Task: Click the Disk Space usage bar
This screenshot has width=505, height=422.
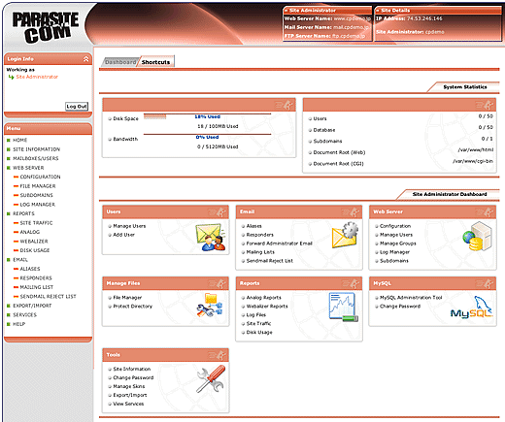Action: coord(207,116)
